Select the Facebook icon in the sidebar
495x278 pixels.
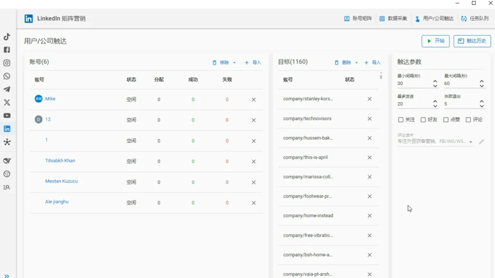tap(7, 49)
